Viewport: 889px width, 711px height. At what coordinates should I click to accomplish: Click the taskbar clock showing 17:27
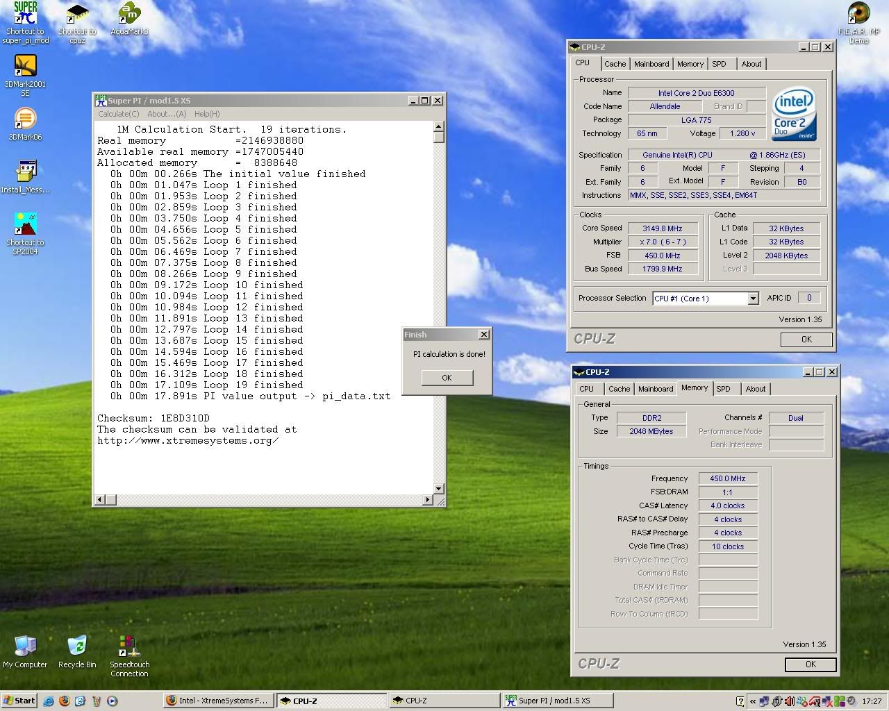872,701
